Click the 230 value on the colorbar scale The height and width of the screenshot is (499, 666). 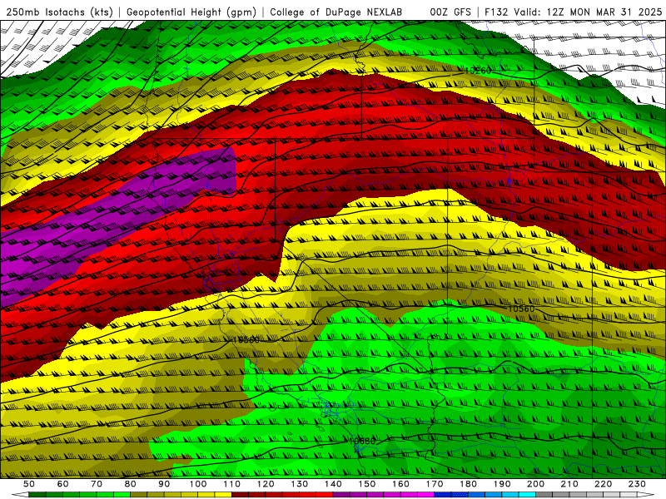tap(637, 484)
